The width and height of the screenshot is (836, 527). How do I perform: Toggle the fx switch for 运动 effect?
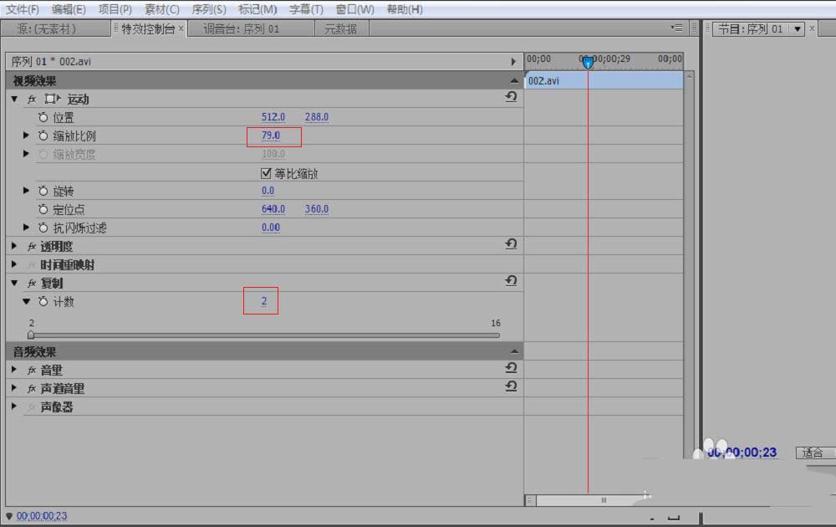32,100
